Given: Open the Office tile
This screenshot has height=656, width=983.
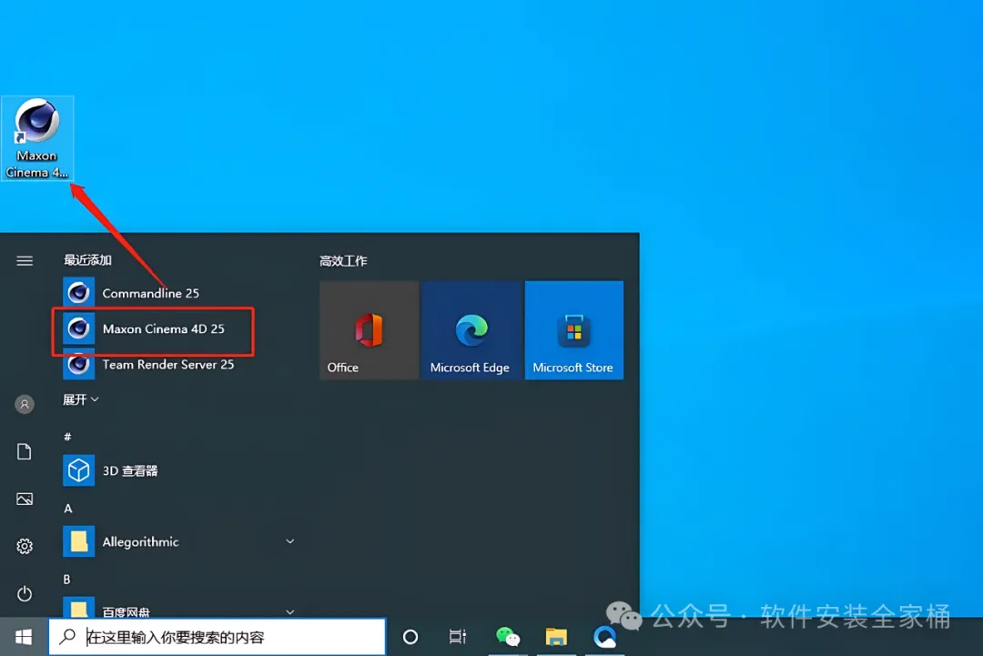Looking at the screenshot, I should pos(369,330).
